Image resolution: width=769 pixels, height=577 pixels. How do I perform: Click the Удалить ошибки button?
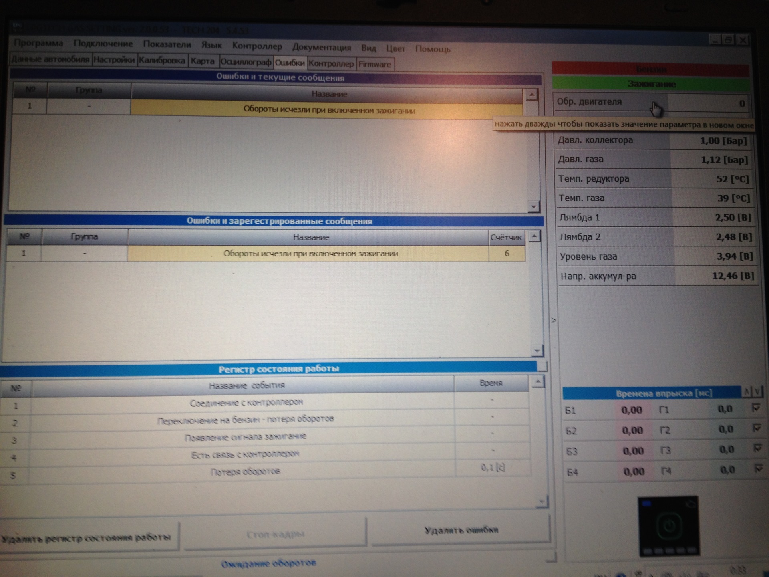click(x=461, y=530)
